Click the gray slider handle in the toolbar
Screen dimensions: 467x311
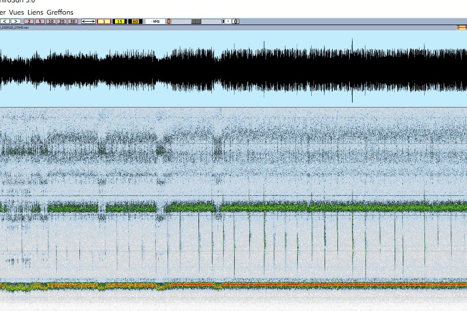tap(196, 21)
